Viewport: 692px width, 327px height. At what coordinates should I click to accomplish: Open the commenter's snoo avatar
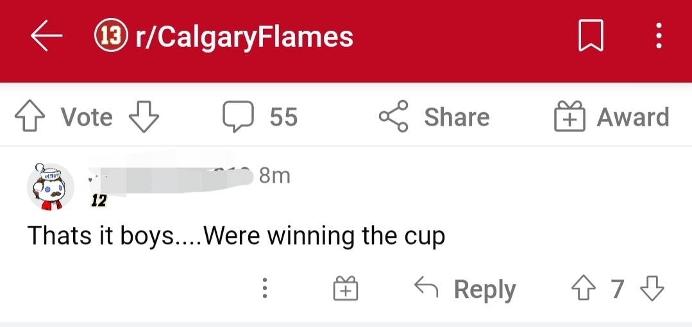coord(50,187)
